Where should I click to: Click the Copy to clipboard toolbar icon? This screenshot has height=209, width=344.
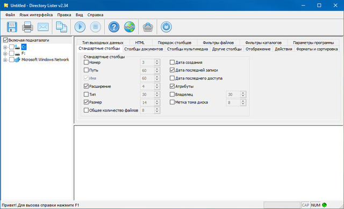(x=61, y=27)
